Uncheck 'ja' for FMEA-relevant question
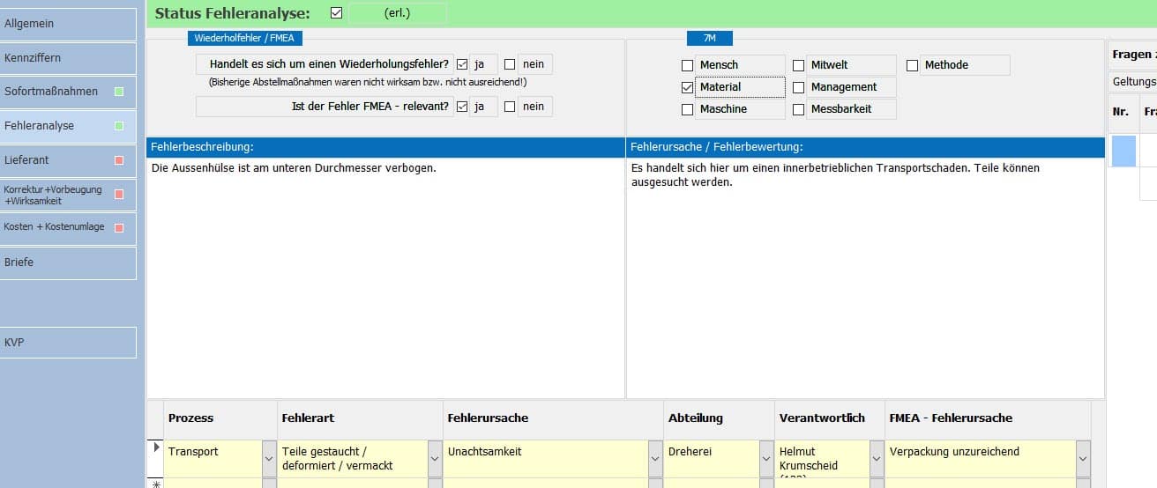 point(462,107)
